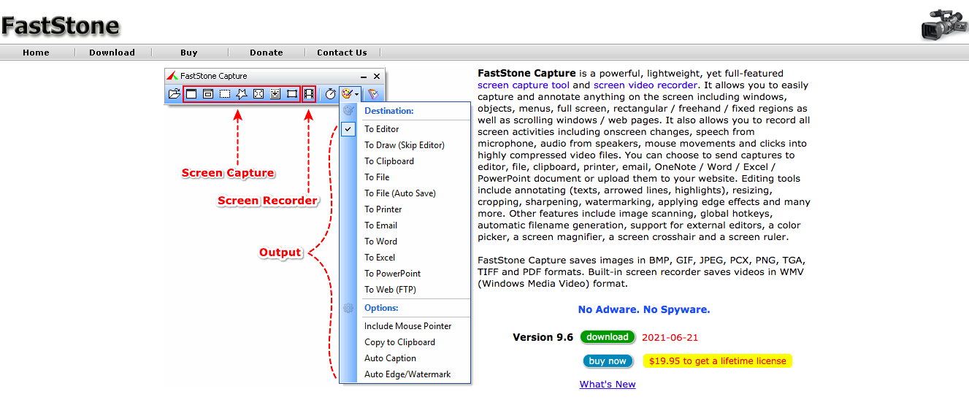Close the FastStone Capture panel
Image resolution: width=969 pixels, height=413 pixels.
click(x=377, y=76)
